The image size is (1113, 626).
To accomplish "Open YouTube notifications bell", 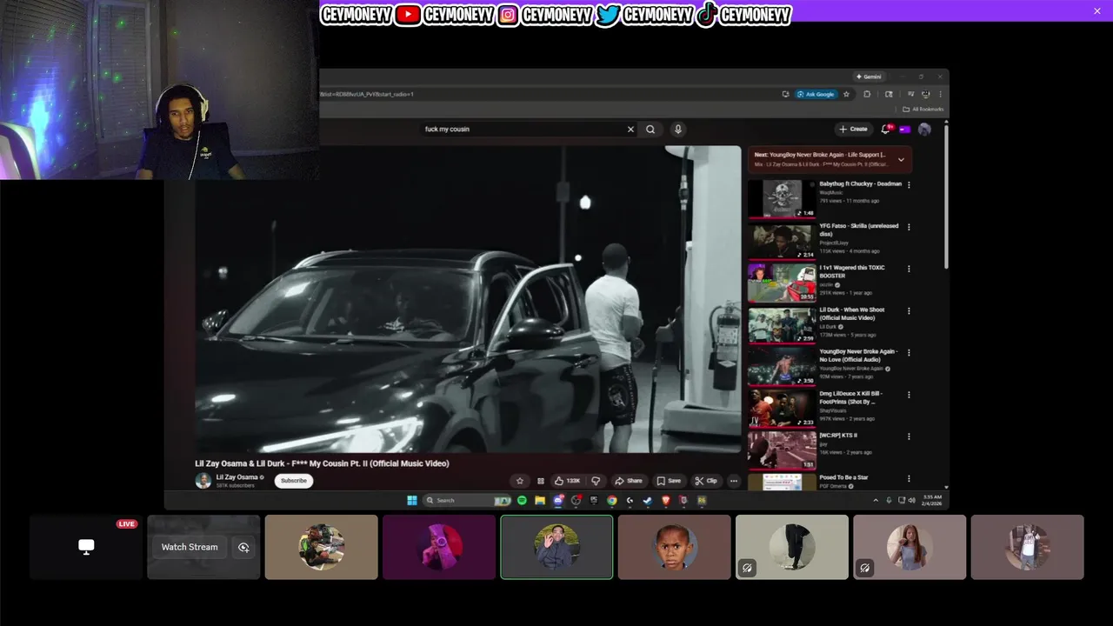I will tap(886, 129).
